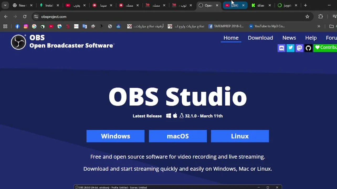Close the (284) YouTube tab
Image resolution: width=337 pixels, height=189 pixels.
pyautogui.click(x=243, y=5)
